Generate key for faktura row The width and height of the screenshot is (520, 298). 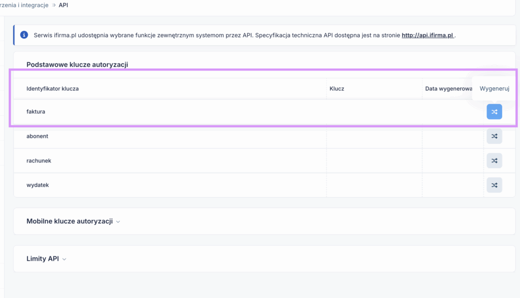[x=494, y=112]
